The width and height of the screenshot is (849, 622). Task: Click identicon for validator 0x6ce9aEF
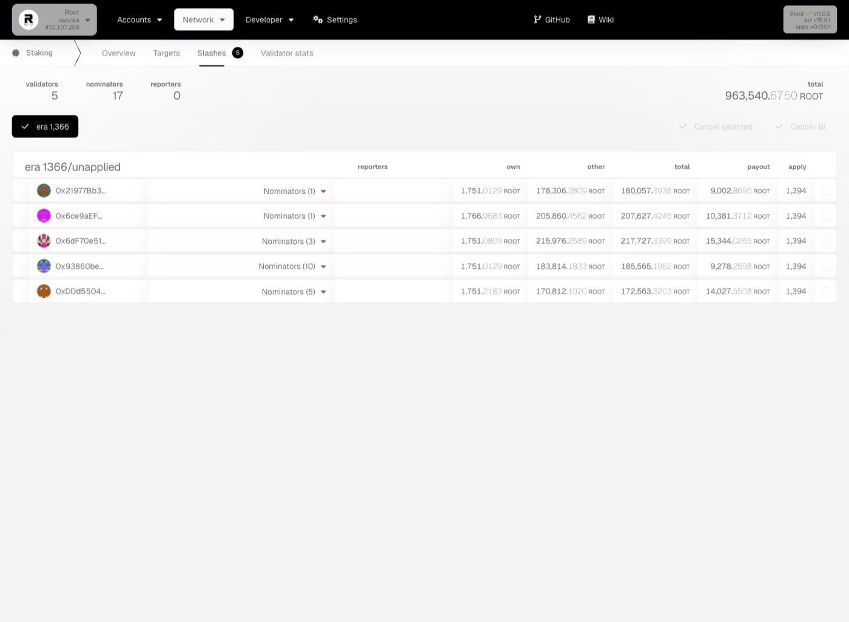pyautogui.click(x=44, y=216)
